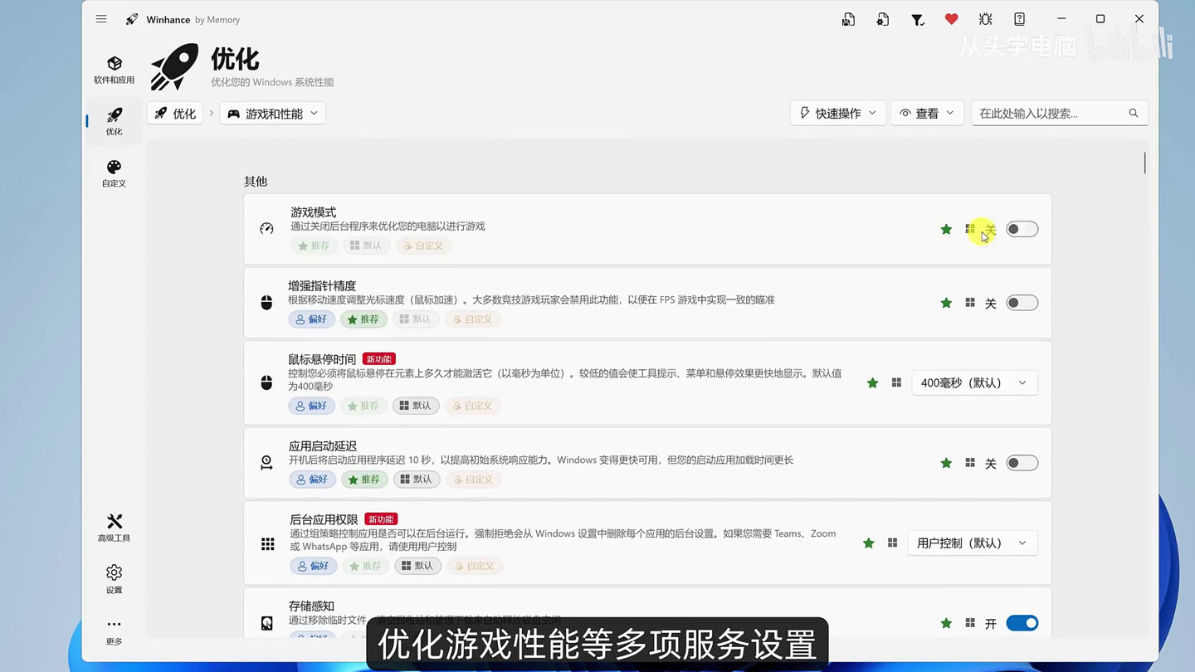1195x672 pixels.
Task: Click the 默认 badge under 鼠标悬停时间
Action: (x=416, y=406)
